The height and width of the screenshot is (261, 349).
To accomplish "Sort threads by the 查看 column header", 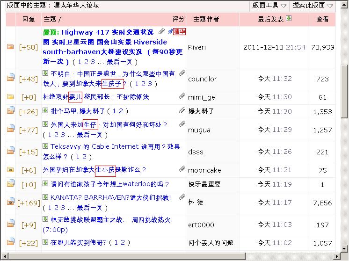I will coord(322,19).
